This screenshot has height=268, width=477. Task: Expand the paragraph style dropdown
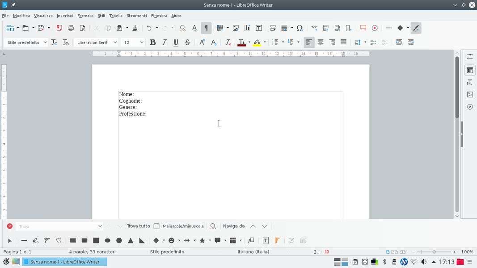[x=45, y=42]
